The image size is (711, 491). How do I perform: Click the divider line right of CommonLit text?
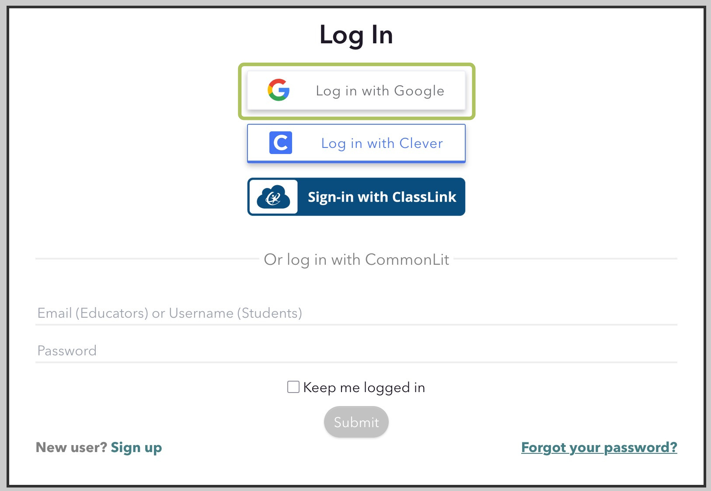(566, 259)
